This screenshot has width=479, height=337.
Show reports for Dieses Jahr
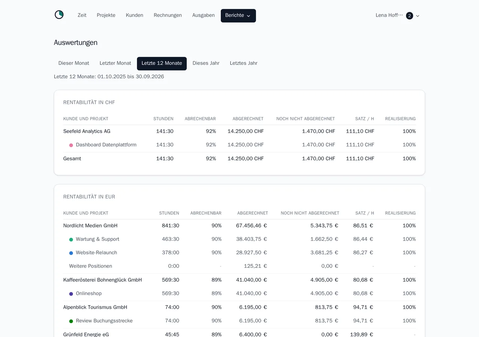(x=206, y=63)
